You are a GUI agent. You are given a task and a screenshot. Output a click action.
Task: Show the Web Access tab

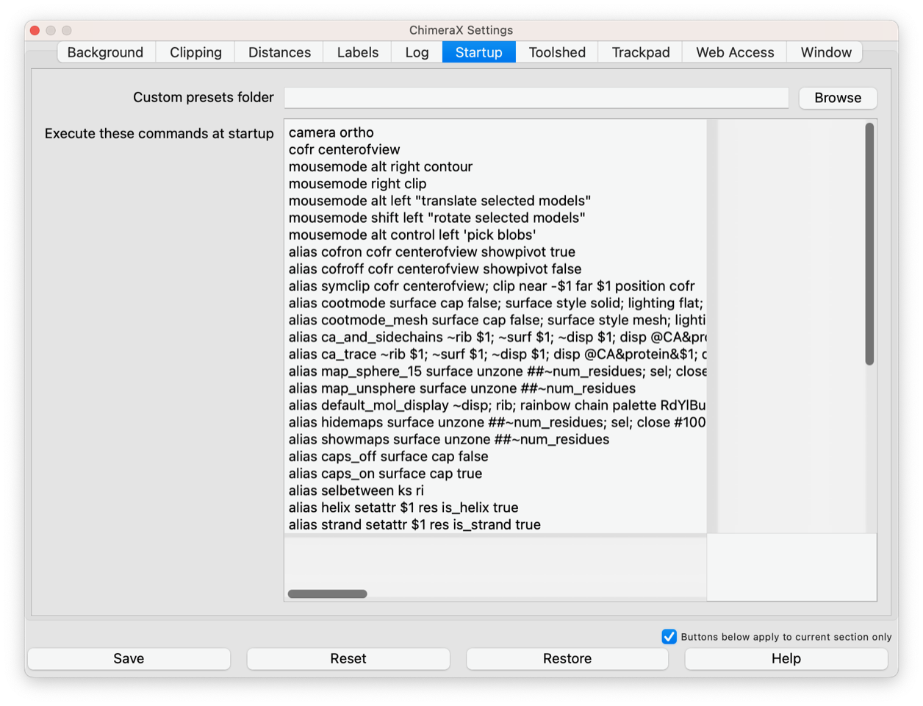(735, 52)
